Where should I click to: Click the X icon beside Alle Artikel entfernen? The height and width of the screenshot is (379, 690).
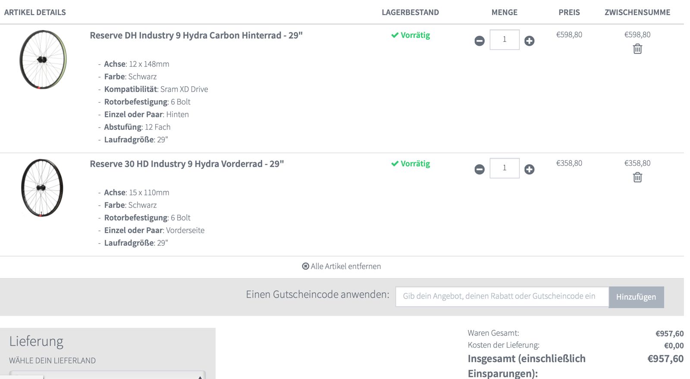pos(306,266)
